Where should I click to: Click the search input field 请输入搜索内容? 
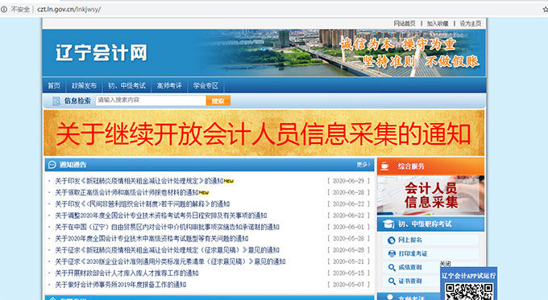click(151, 101)
